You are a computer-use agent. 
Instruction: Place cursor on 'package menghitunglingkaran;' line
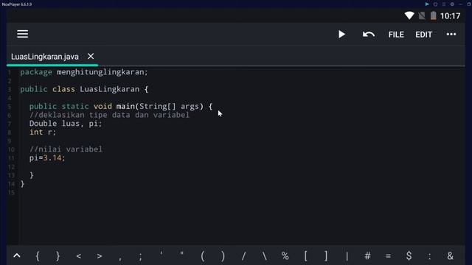pyautogui.click(x=84, y=72)
